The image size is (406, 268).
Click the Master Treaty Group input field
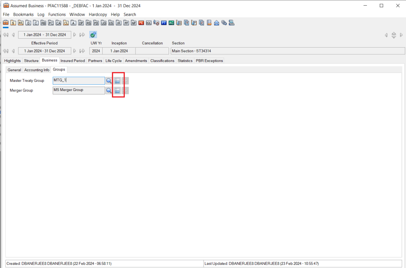(x=78, y=81)
